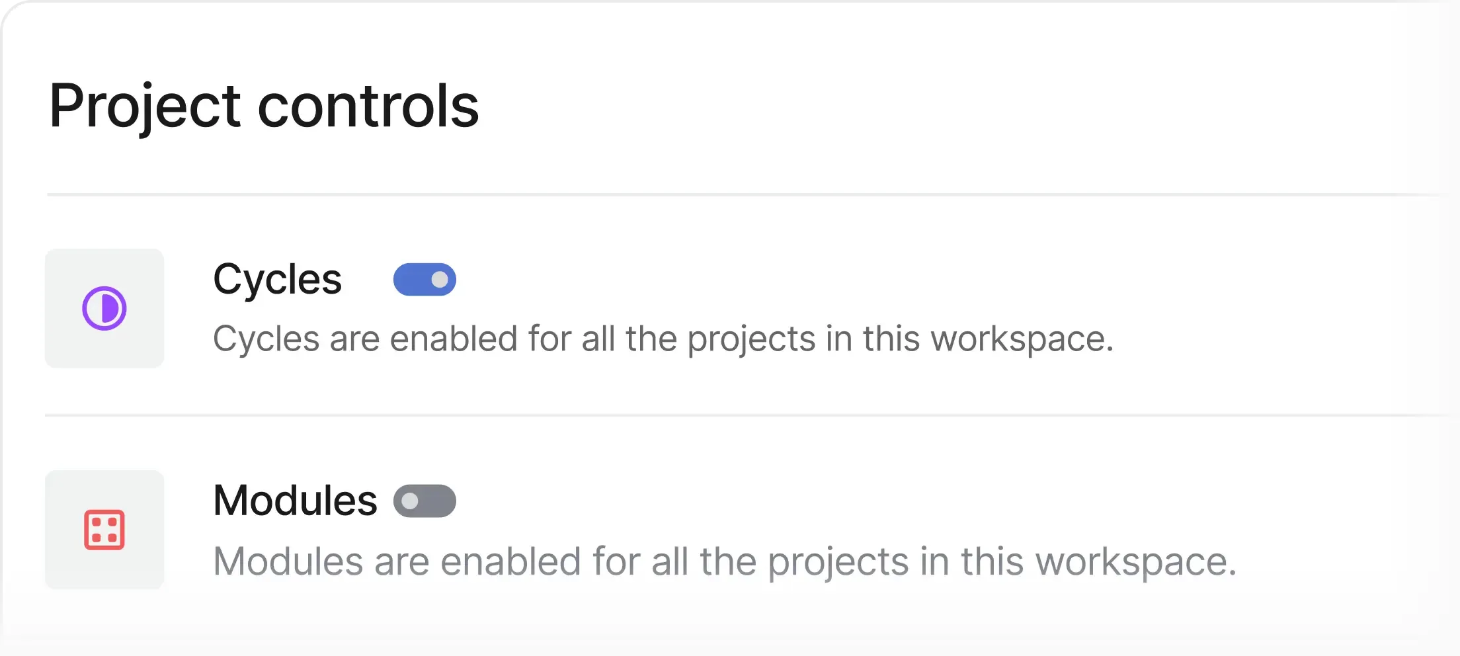Activate Modules using its switch

tap(425, 501)
